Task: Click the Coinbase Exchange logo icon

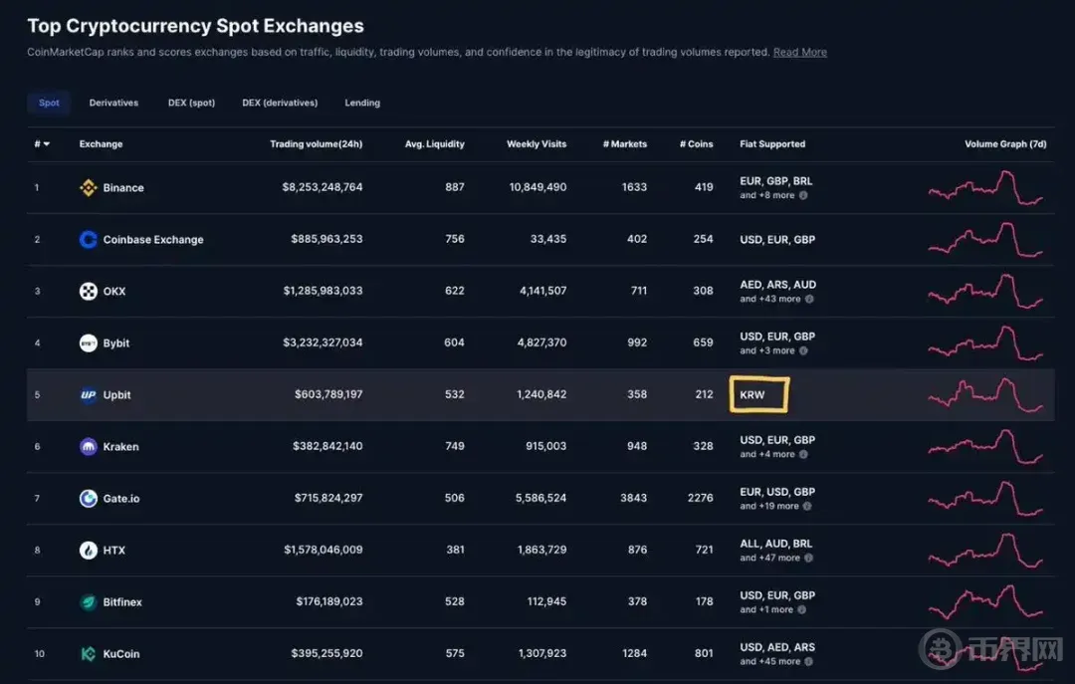Action: (88, 239)
